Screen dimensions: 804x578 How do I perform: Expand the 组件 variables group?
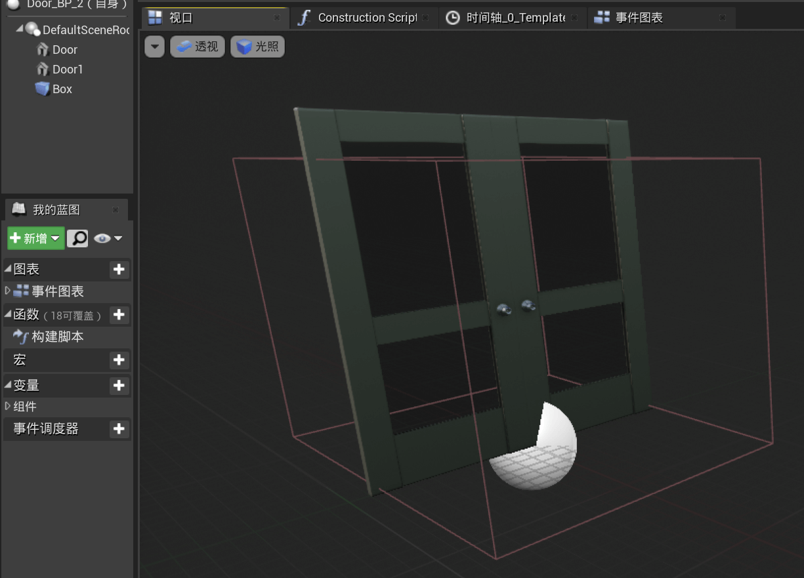coord(8,406)
